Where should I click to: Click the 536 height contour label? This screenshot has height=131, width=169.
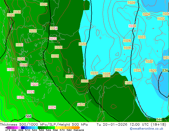[165, 71]
